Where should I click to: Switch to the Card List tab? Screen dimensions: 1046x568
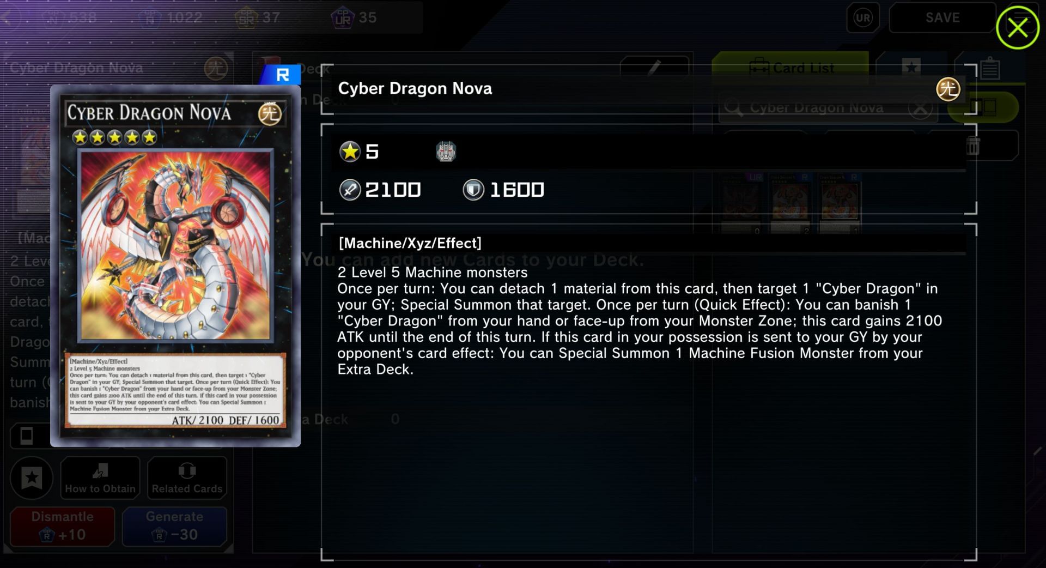(x=791, y=68)
